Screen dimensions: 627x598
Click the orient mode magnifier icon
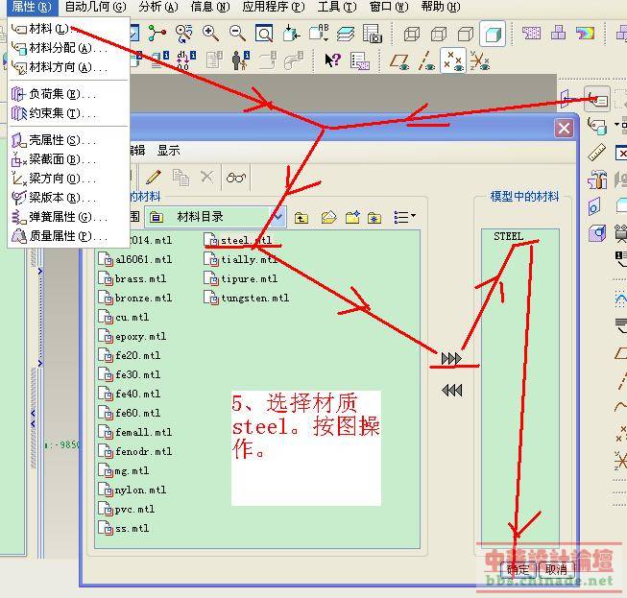[184, 34]
